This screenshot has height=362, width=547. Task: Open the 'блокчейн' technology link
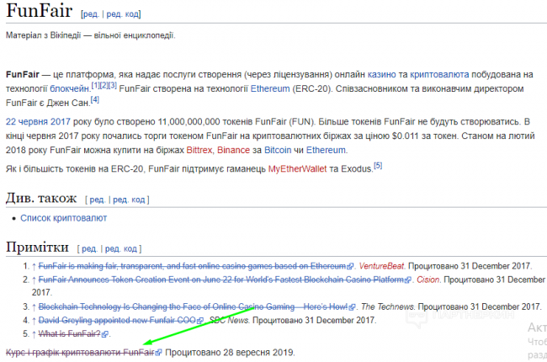click(69, 88)
